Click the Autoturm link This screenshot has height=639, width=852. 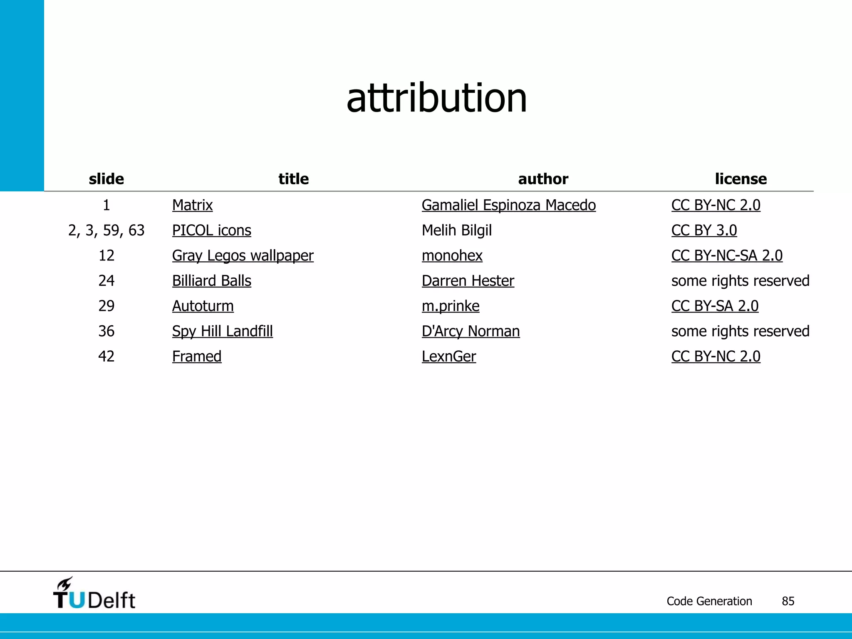tap(203, 306)
